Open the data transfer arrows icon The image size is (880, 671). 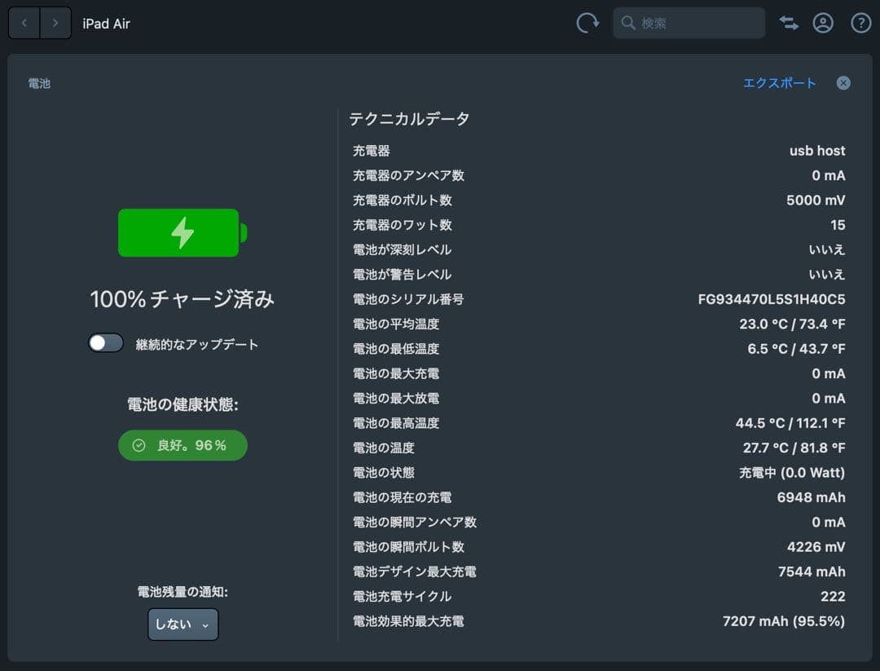pos(788,23)
